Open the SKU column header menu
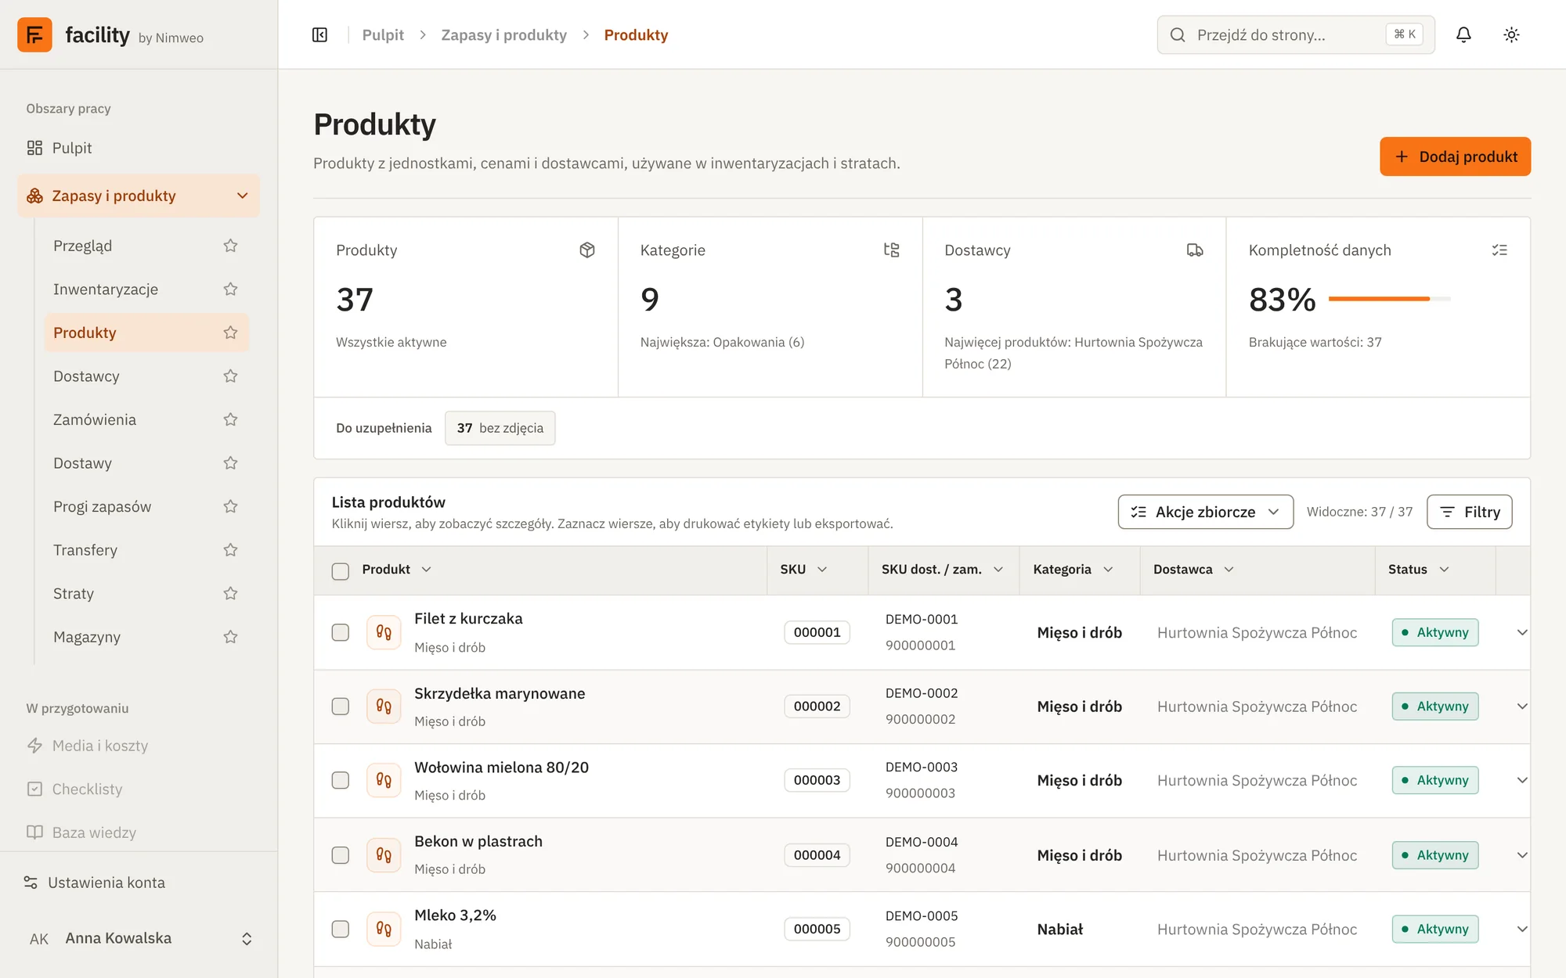The height and width of the screenshot is (978, 1566). click(803, 570)
